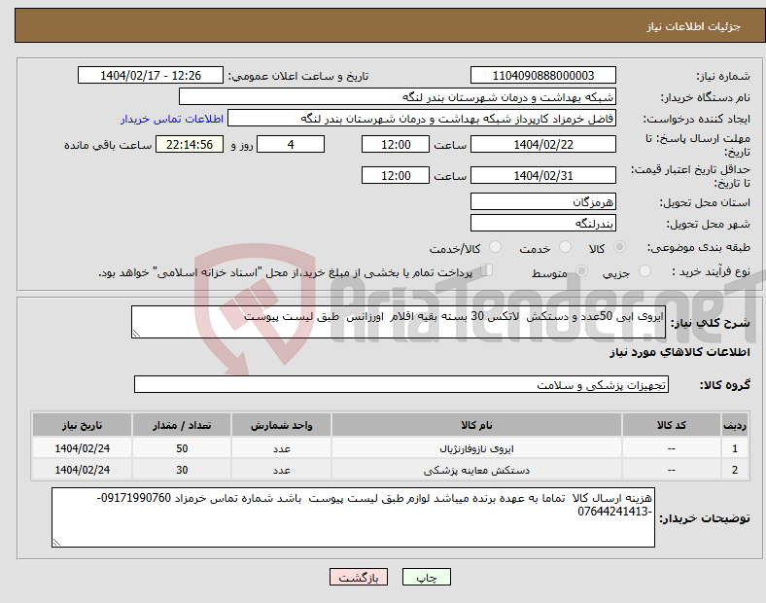Select the کالا radio button
The height and width of the screenshot is (603, 766).
coord(619,247)
